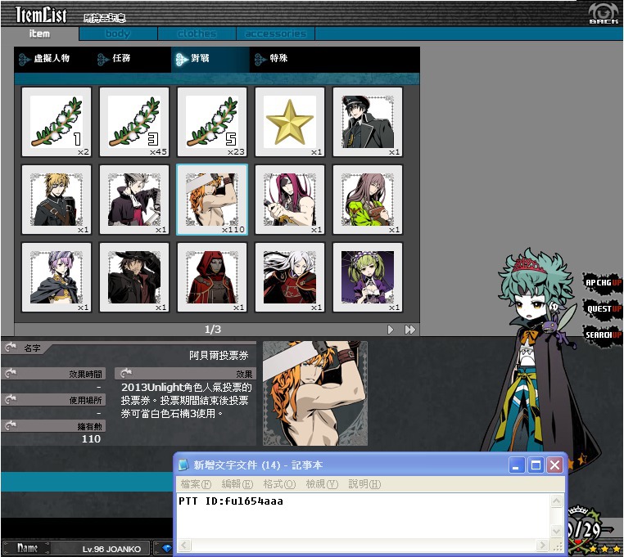Click Notepad horizontal scrollbar right arrow

[x=542, y=545]
